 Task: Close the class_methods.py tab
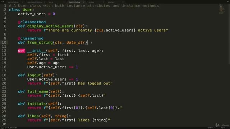coord(83,2)
